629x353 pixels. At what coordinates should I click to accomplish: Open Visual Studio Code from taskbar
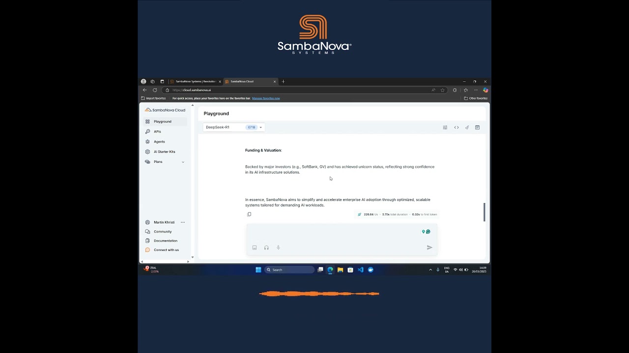click(x=361, y=270)
